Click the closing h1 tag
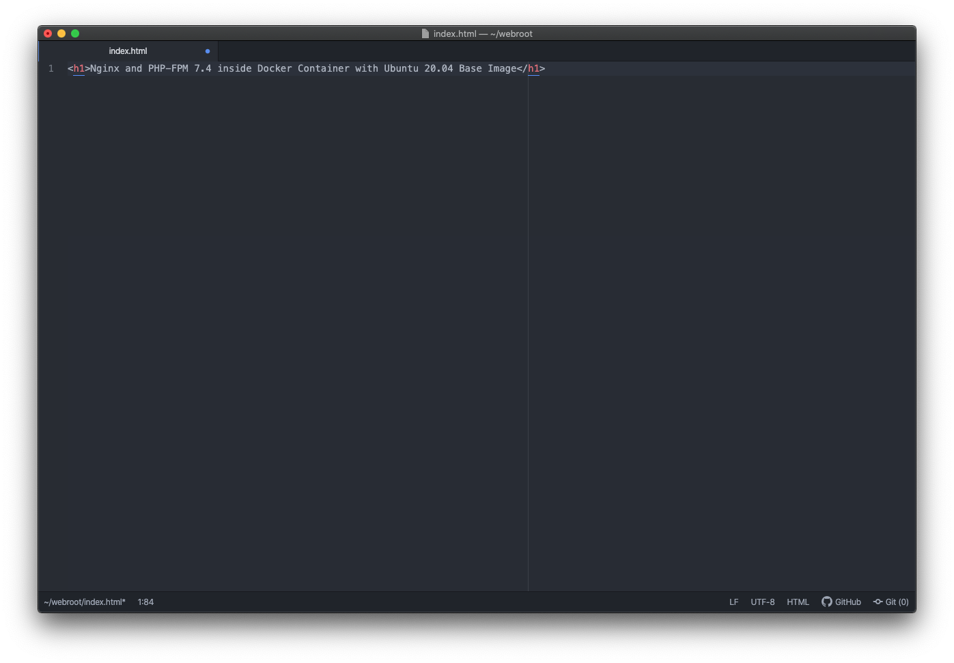This screenshot has height=663, width=954. pos(531,68)
